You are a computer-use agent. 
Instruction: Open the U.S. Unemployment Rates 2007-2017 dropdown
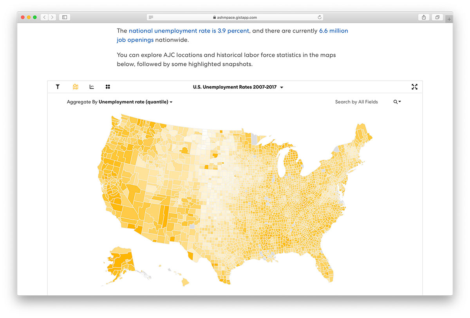(238, 87)
